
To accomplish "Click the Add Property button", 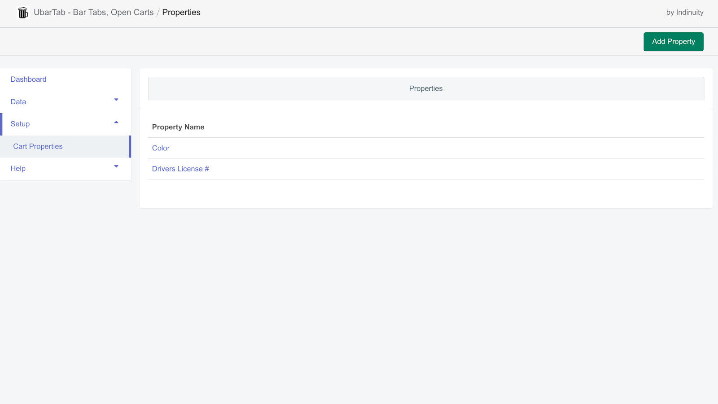I will 673,41.
